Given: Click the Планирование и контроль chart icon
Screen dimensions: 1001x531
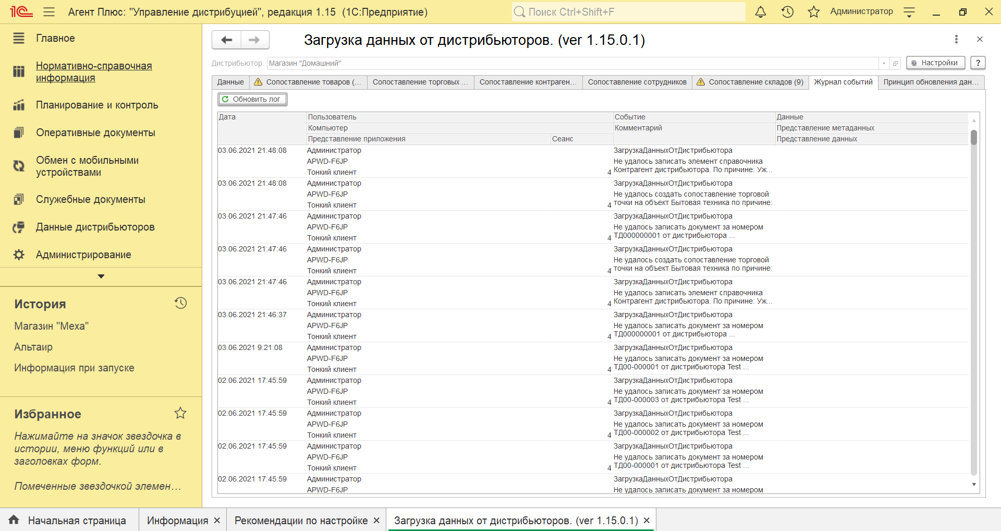Looking at the screenshot, I should (19, 105).
